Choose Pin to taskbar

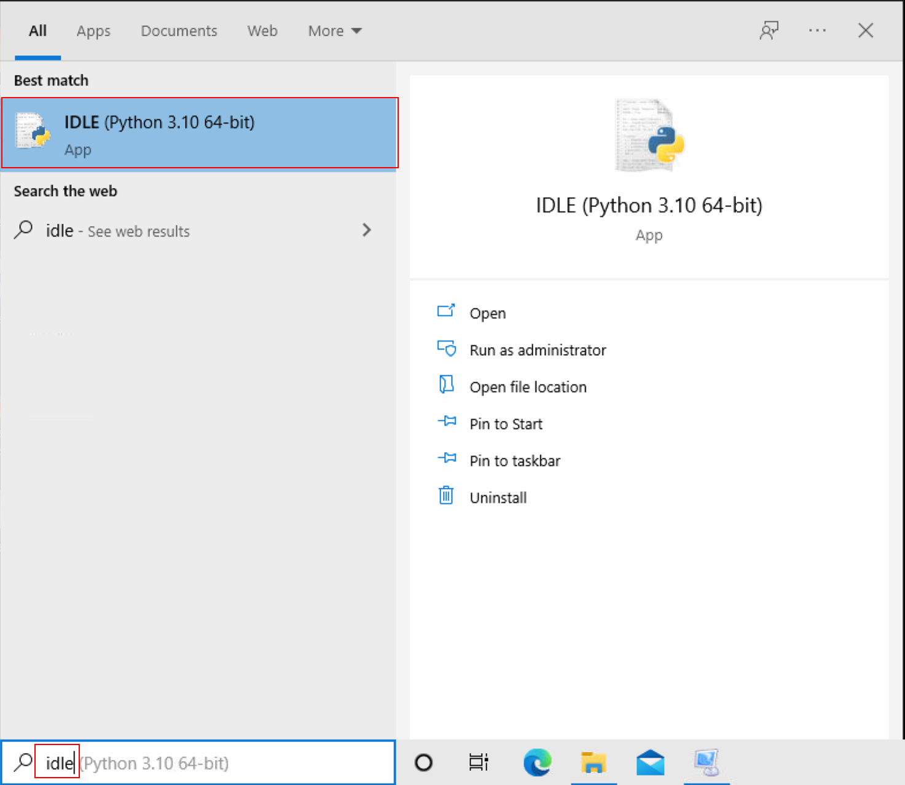click(x=515, y=461)
